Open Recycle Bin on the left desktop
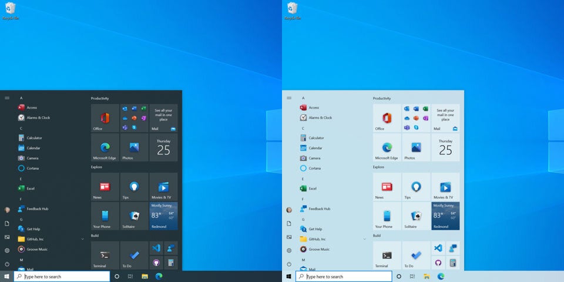The width and height of the screenshot is (564, 282). [11, 11]
